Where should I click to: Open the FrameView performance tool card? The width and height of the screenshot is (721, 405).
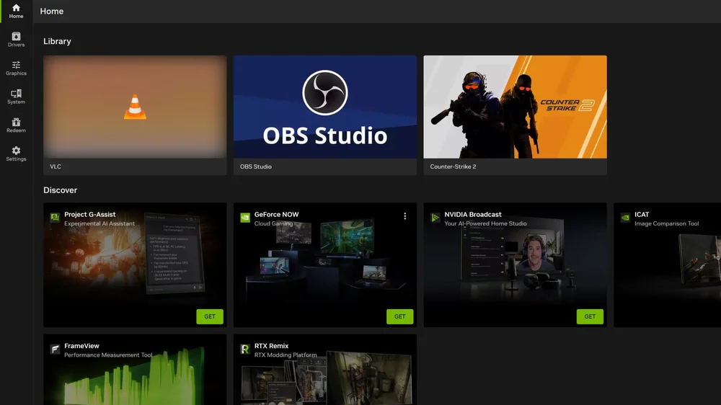pos(135,370)
